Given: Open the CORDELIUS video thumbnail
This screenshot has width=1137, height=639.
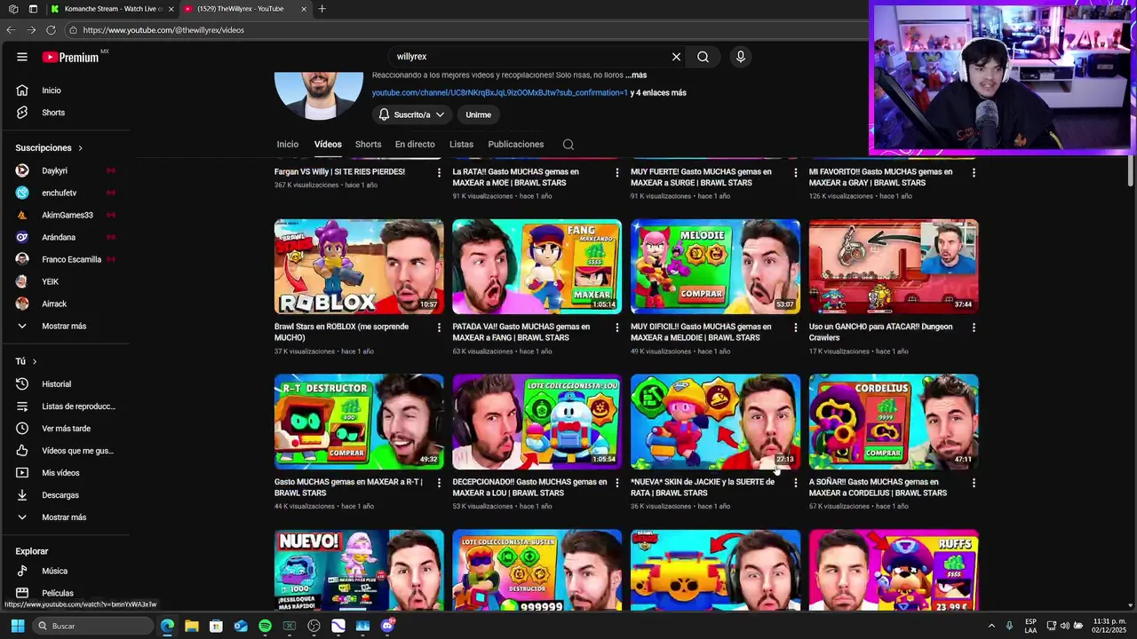Looking at the screenshot, I should (x=894, y=422).
